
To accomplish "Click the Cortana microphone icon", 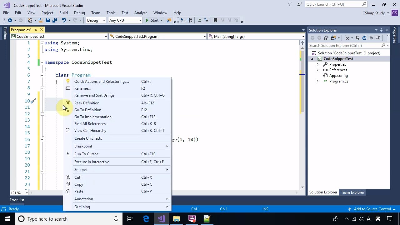I will (x=116, y=219).
